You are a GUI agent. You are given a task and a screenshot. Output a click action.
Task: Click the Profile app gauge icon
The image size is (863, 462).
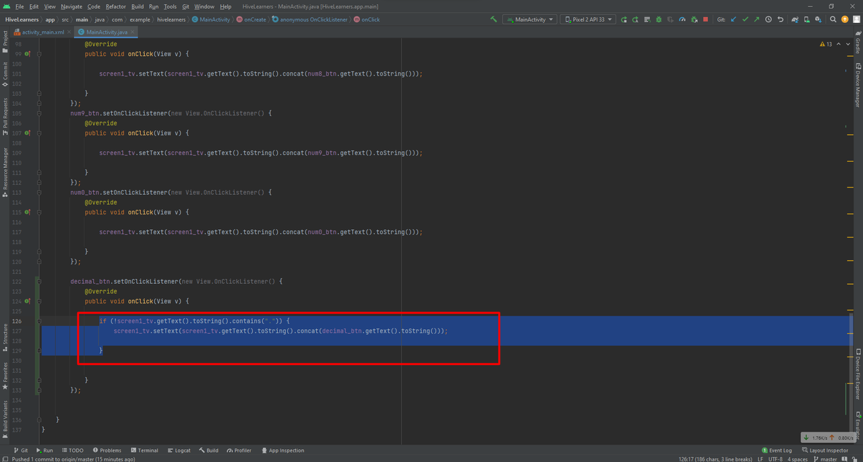(682, 20)
